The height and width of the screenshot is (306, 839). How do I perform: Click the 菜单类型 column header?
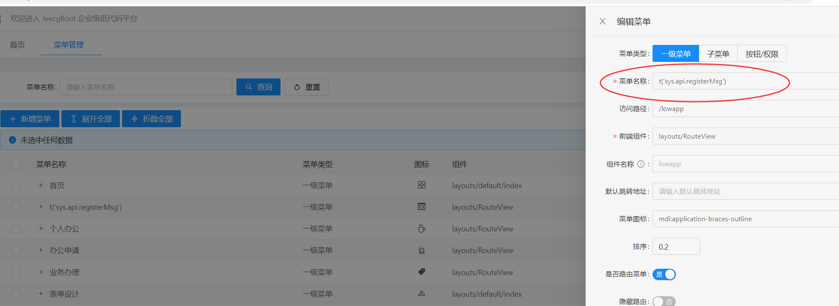point(317,164)
